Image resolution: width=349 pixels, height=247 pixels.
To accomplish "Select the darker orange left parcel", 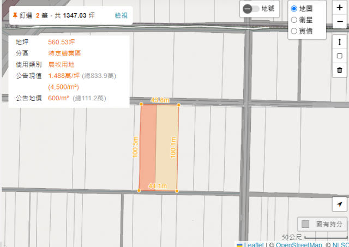I will [148, 147].
